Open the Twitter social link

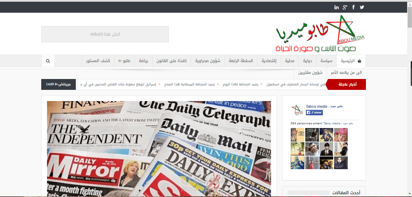362,7
